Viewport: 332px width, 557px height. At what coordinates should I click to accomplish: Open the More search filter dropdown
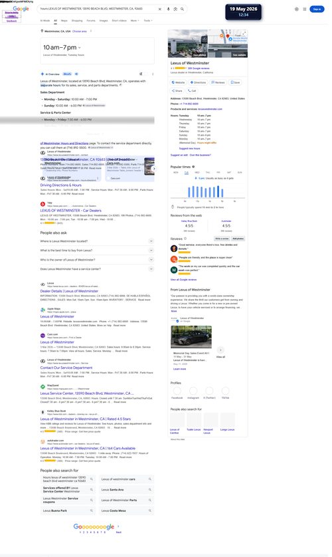(x=135, y=21)
